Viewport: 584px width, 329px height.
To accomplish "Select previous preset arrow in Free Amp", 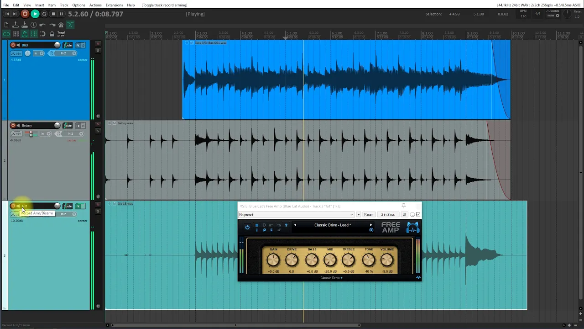I will click(x=295, y=225).
